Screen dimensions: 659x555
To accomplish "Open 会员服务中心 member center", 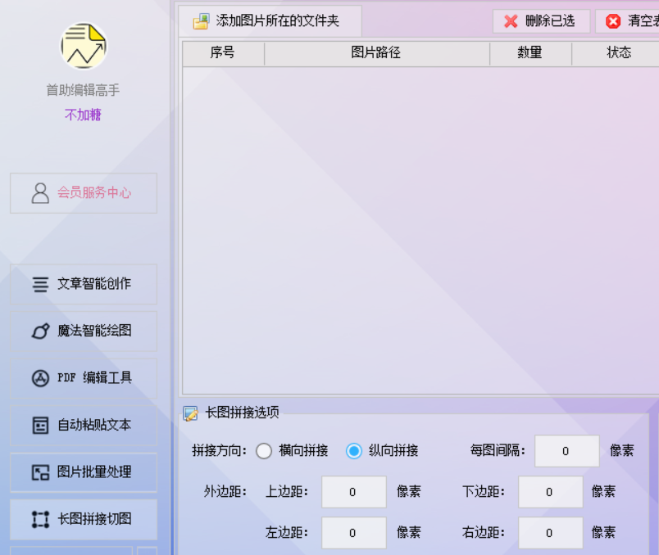I will 84,193.
